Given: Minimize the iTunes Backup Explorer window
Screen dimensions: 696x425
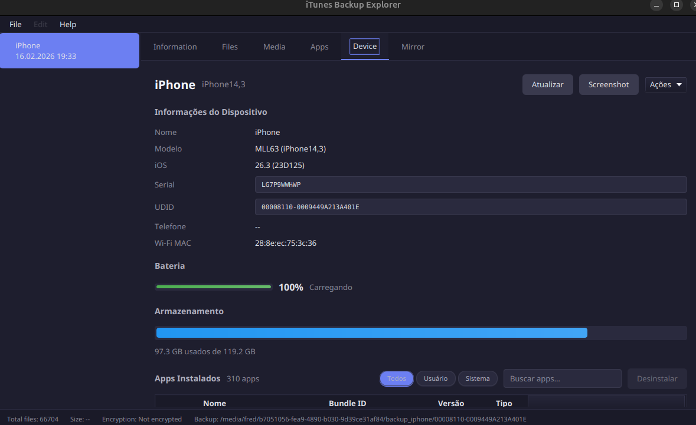Looking at the screenshot, I should point(656,5).
